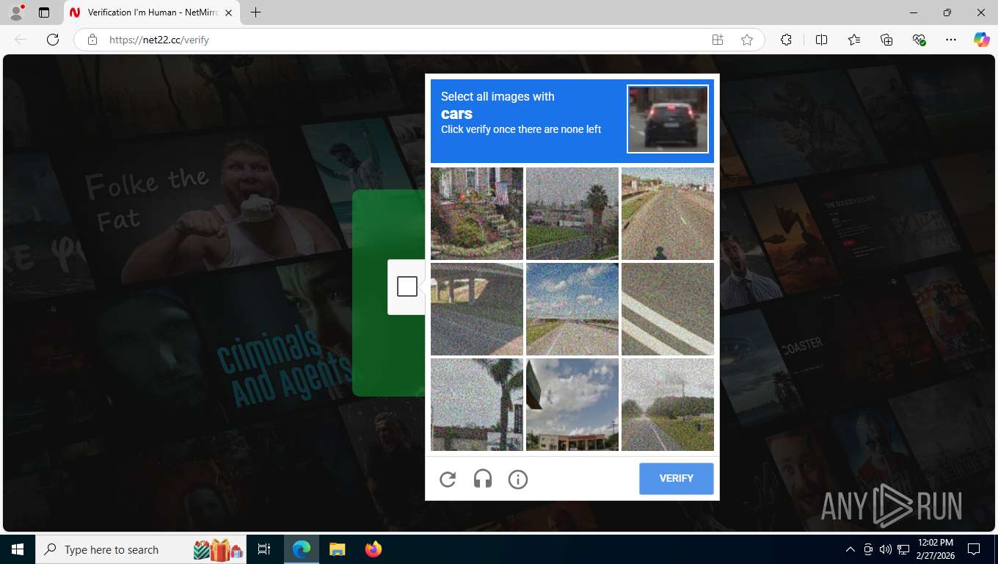Select the tall palm trunk tile

[x=477, y=405]
